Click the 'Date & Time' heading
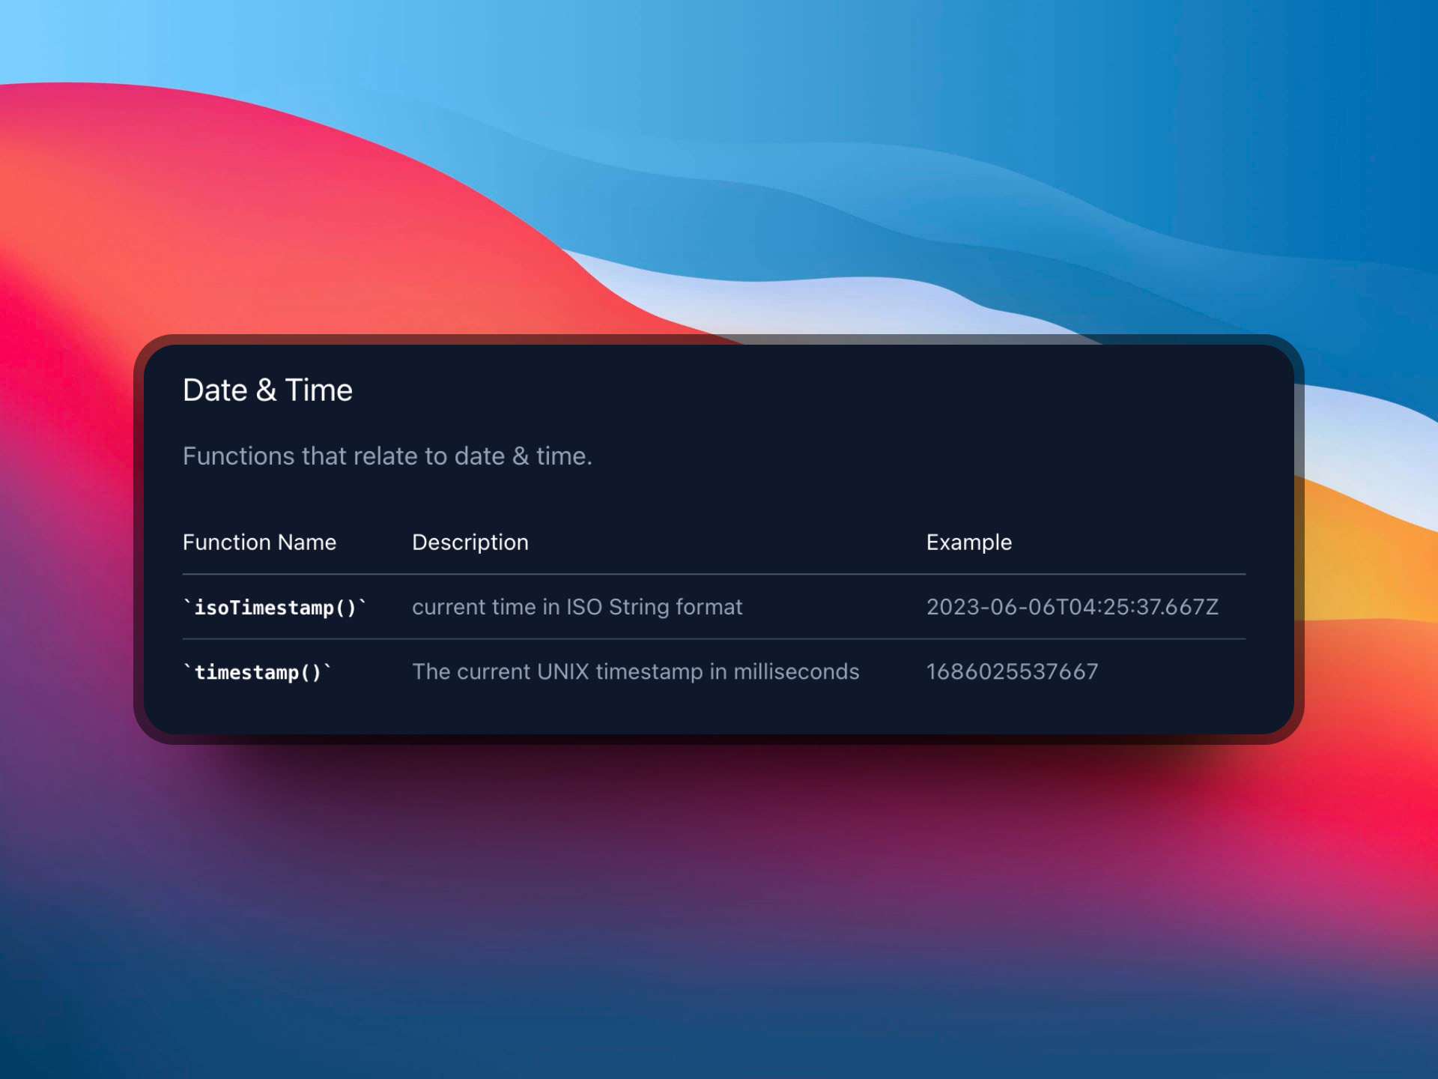 pos(267,390)
